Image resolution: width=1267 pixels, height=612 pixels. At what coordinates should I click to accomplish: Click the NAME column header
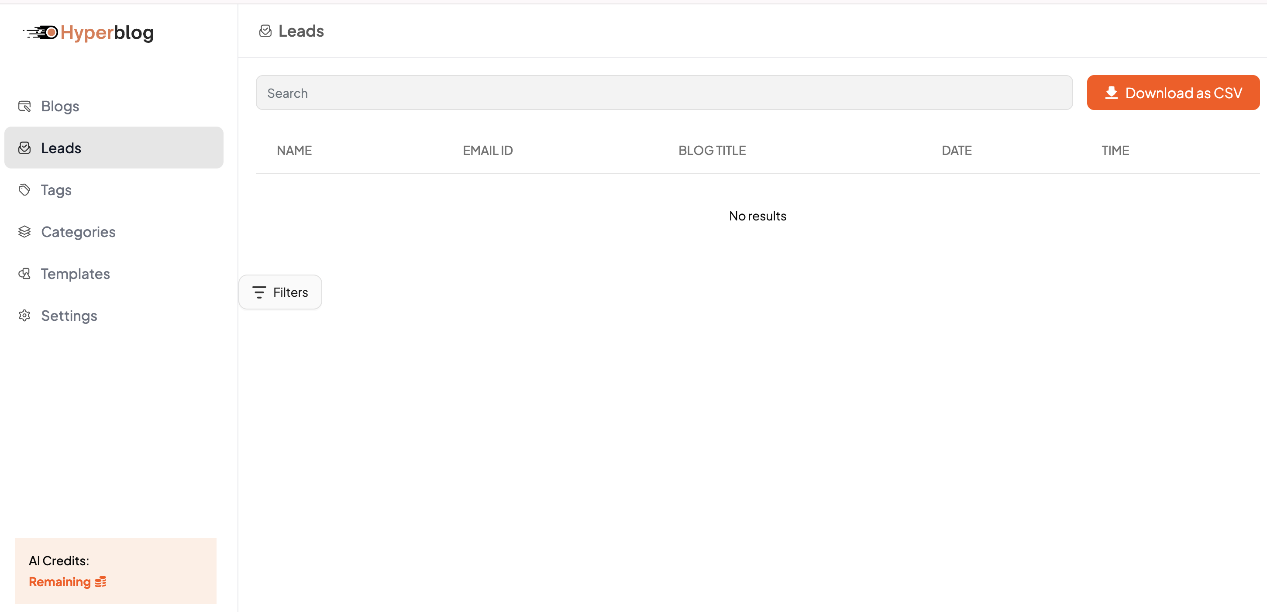coord(294,151)
